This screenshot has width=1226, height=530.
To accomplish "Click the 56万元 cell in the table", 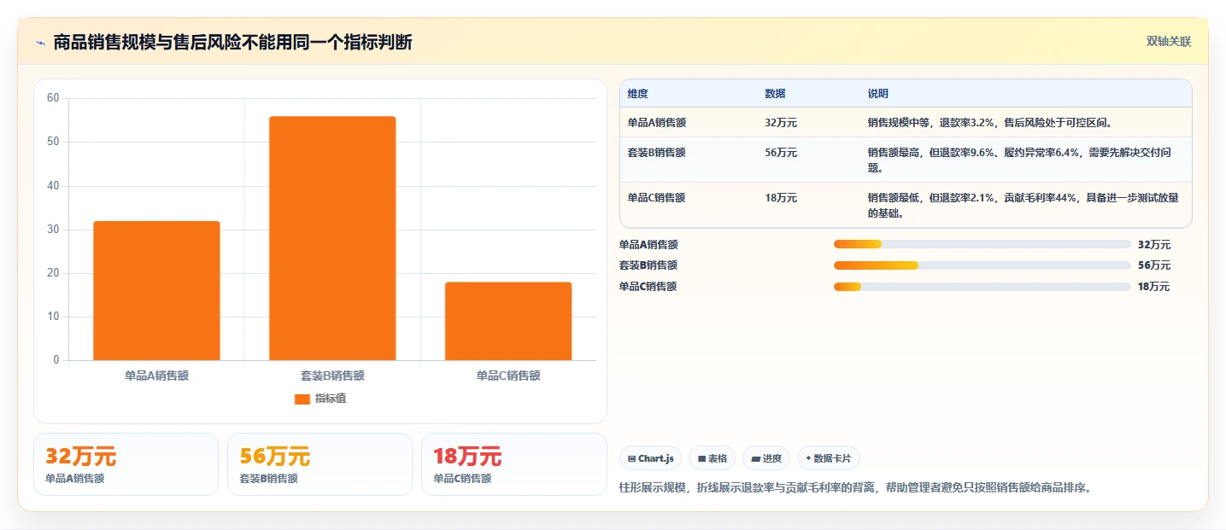I will coord(781,153).
